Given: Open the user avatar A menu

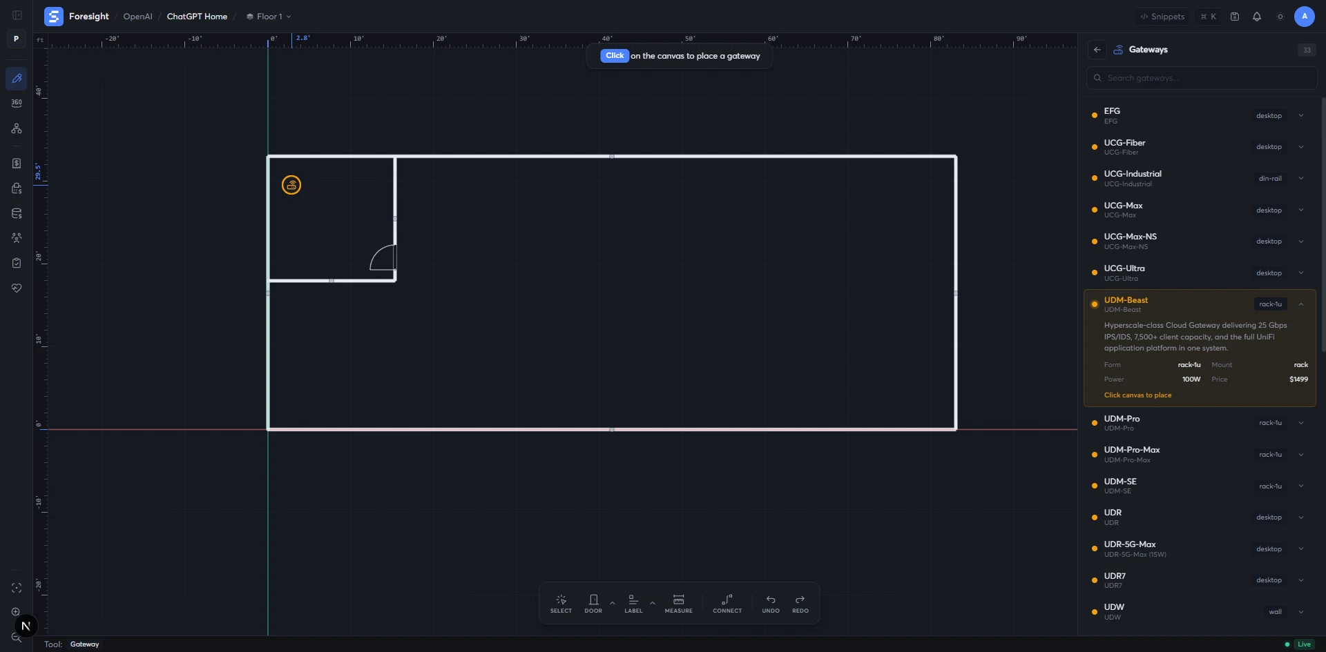Looking at the screenshot, I should click(1304, 17).
